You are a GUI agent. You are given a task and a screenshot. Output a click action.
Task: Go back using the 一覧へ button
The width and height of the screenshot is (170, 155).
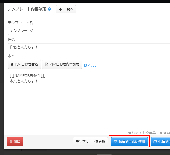click(66, 9)
